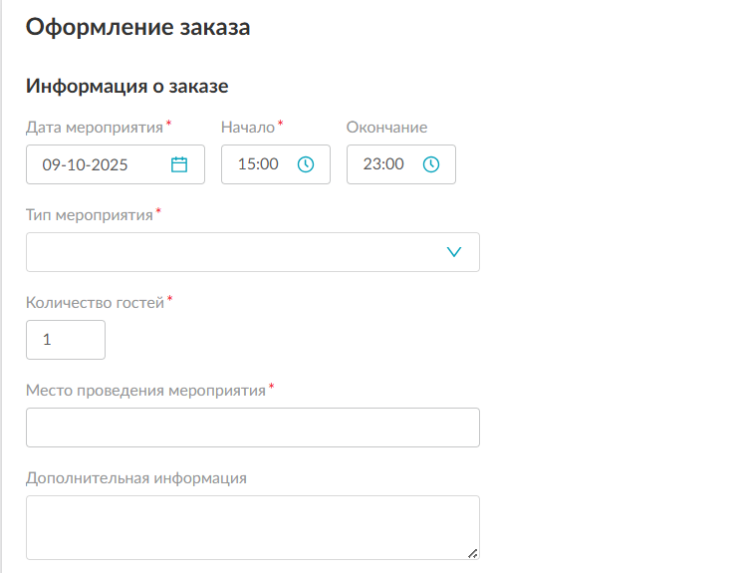740x573 pixels.
Task: Click the end time value 23:00
Action: pyautogui.click(x=383, y=165)
